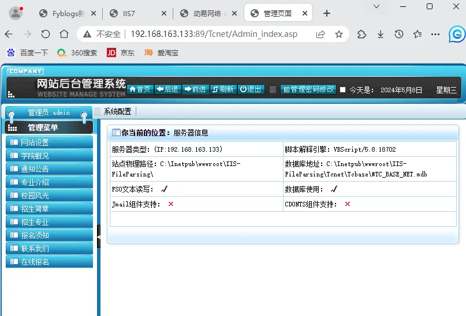This screenshot has height=316, width=466.
Task: Click VBScript/5.8.18702 engine text
Action: point(364,149)
